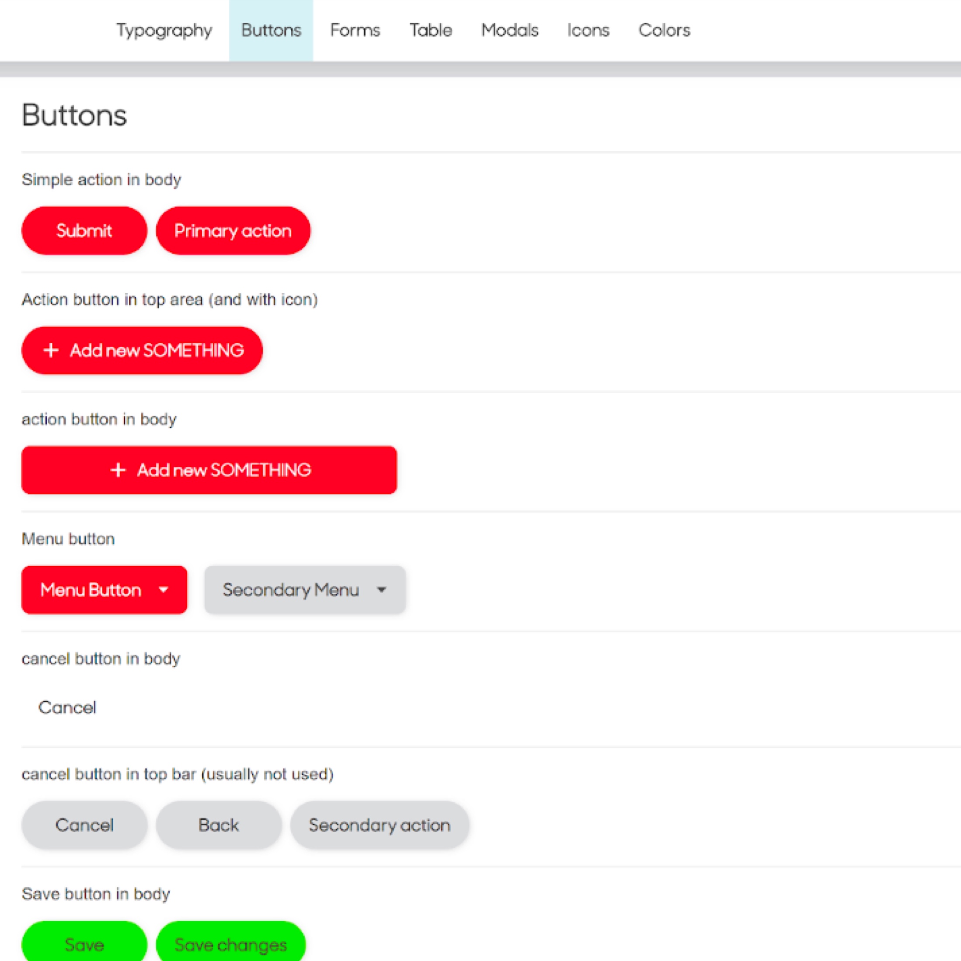
Task: Go to the Table tab
Action: point(431,30)
